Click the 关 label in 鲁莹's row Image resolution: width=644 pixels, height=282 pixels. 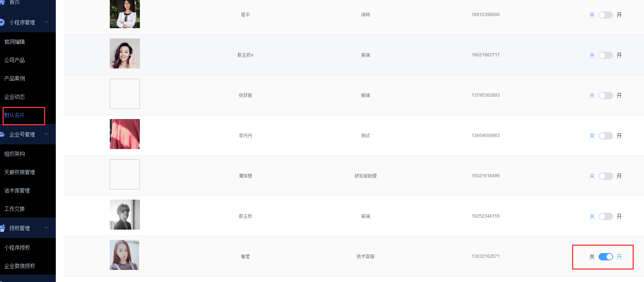(x=592, y=257)
